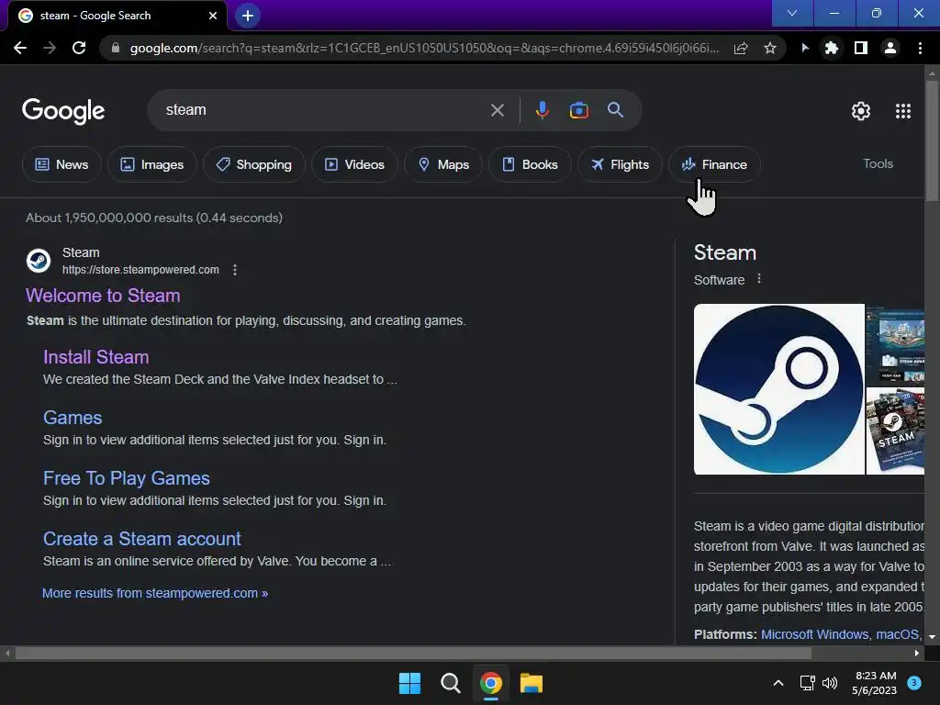Open the Free To Play Games sitelink
940x705 pixels.
pos(127,478)
